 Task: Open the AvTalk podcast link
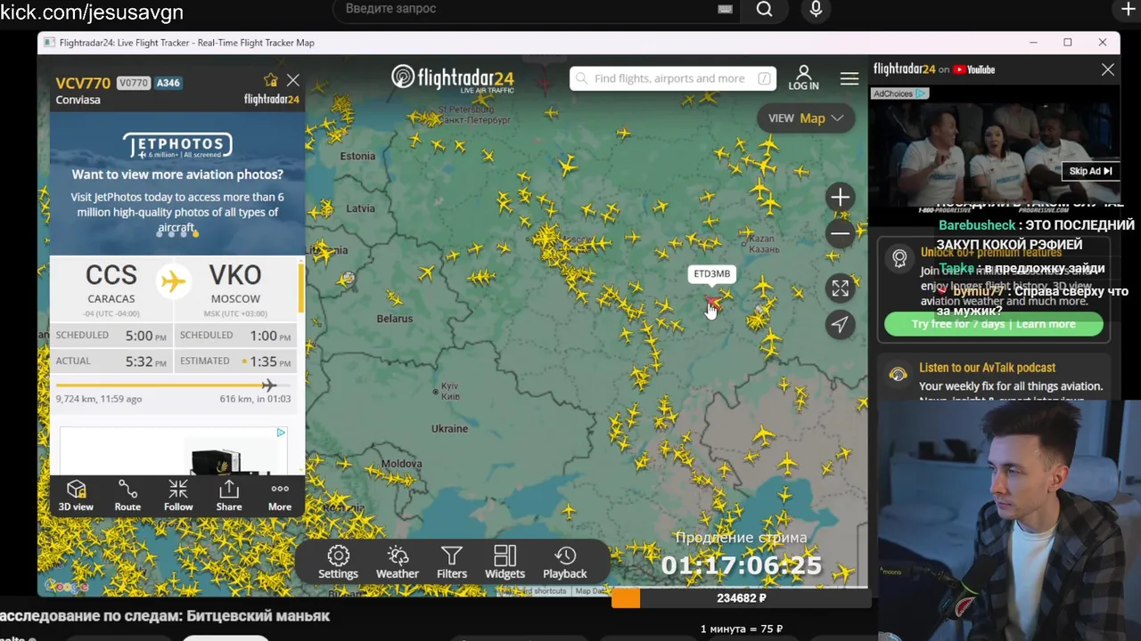(x=987, y=368)
